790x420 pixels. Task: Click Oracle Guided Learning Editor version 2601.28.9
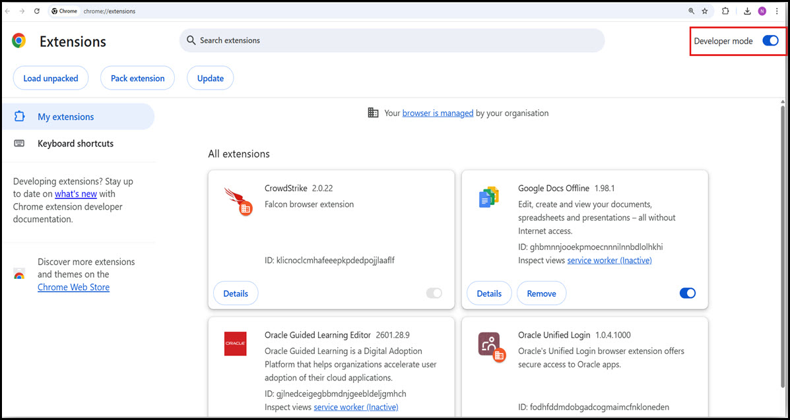pos(393,335)
